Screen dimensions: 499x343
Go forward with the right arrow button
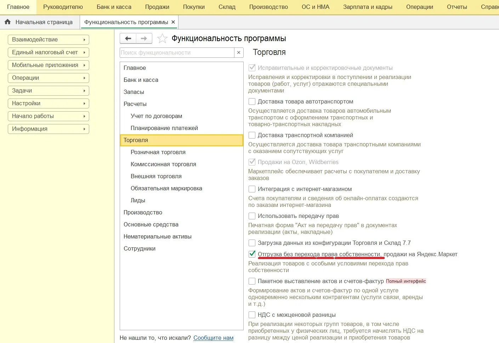(144, 38)
